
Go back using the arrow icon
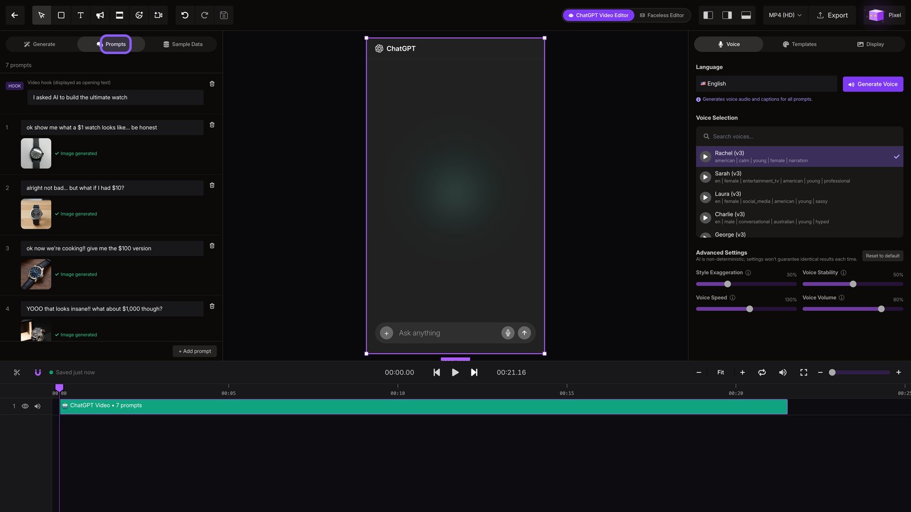(15, 15)
